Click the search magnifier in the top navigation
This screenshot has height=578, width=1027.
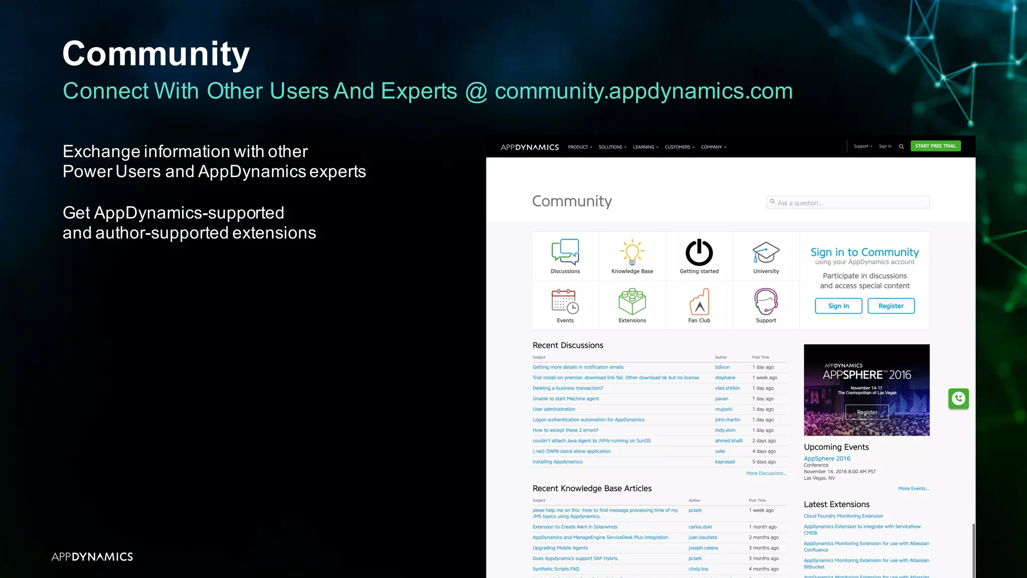(x=901, y=147)
